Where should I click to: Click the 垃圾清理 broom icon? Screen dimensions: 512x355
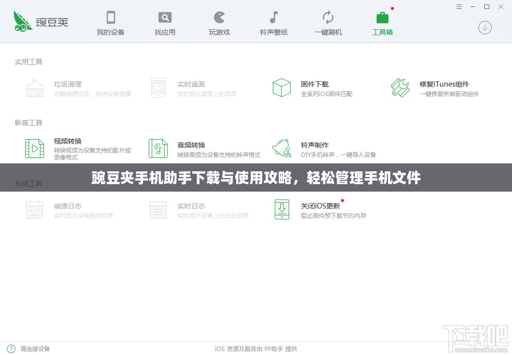[x=35, y=88]
